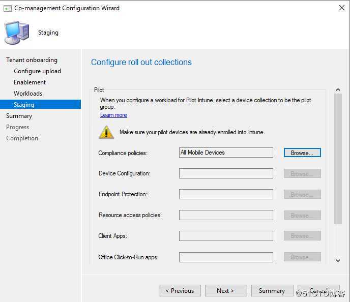Click the Device Configuration label
The width and height of the screenshot is (350, 302).
click(x=124, y=173)
